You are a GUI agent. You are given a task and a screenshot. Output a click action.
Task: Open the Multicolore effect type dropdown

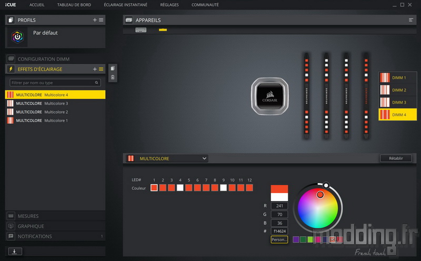point(167,158)
